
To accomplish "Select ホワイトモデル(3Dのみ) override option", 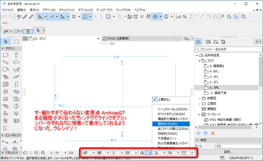I will [x=171, y=114].
